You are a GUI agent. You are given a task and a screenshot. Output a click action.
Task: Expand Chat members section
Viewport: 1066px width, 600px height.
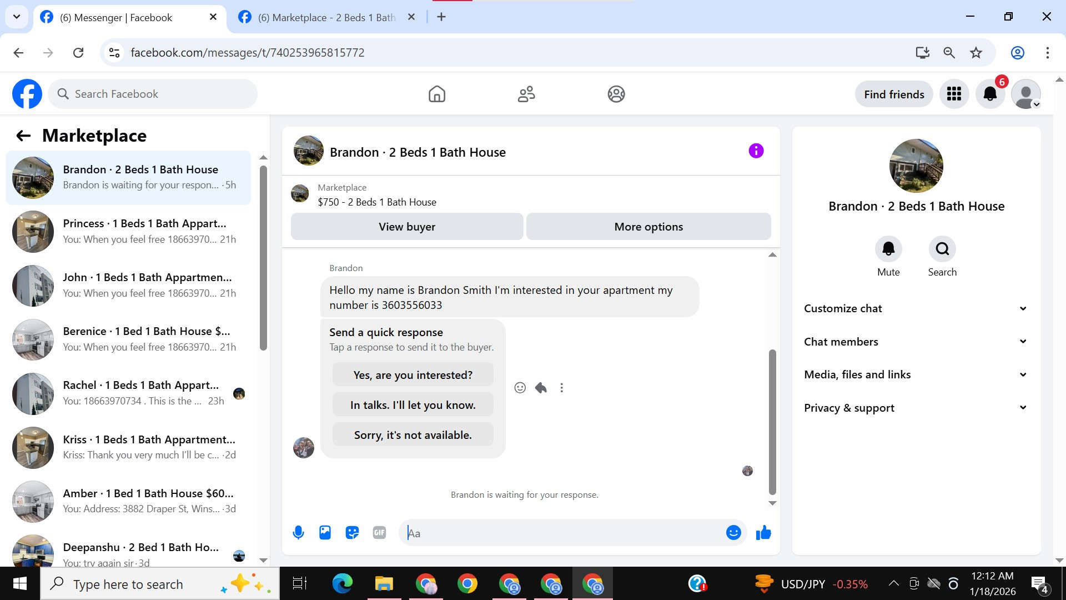915,342
